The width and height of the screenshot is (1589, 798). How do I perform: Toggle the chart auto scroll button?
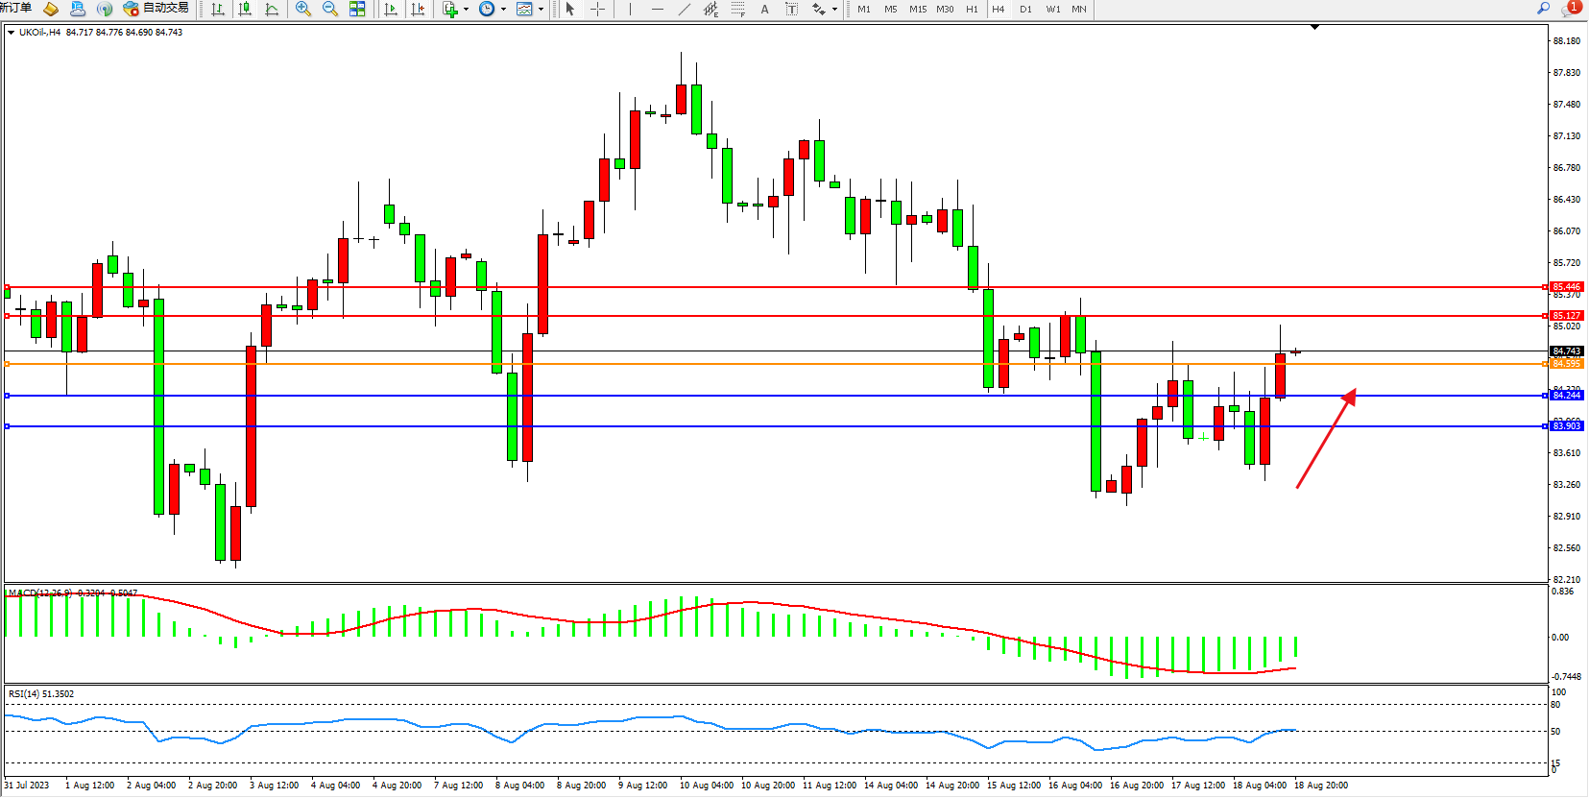click(391, 9)
